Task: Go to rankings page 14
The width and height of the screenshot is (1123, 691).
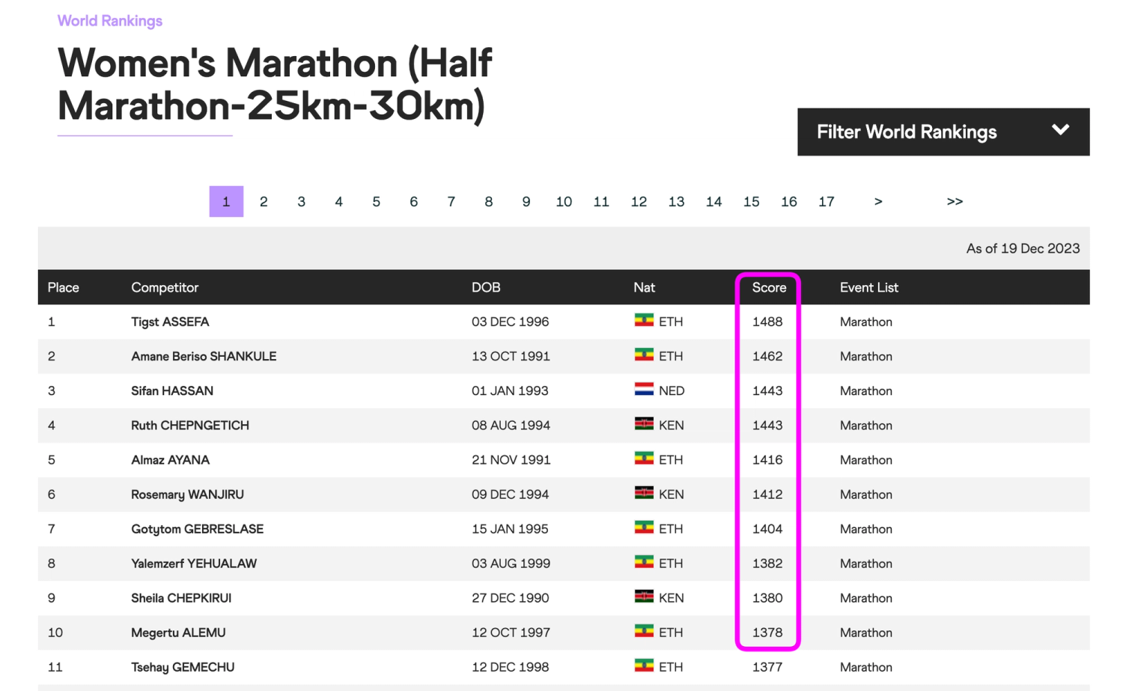Action: point(713,202)
